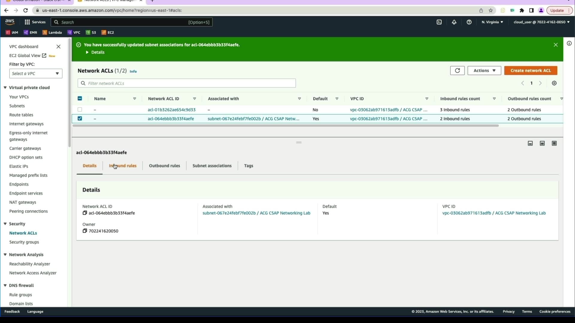
Task: Toggle the select-all header checkbox
Action: (x=80, y=99)
